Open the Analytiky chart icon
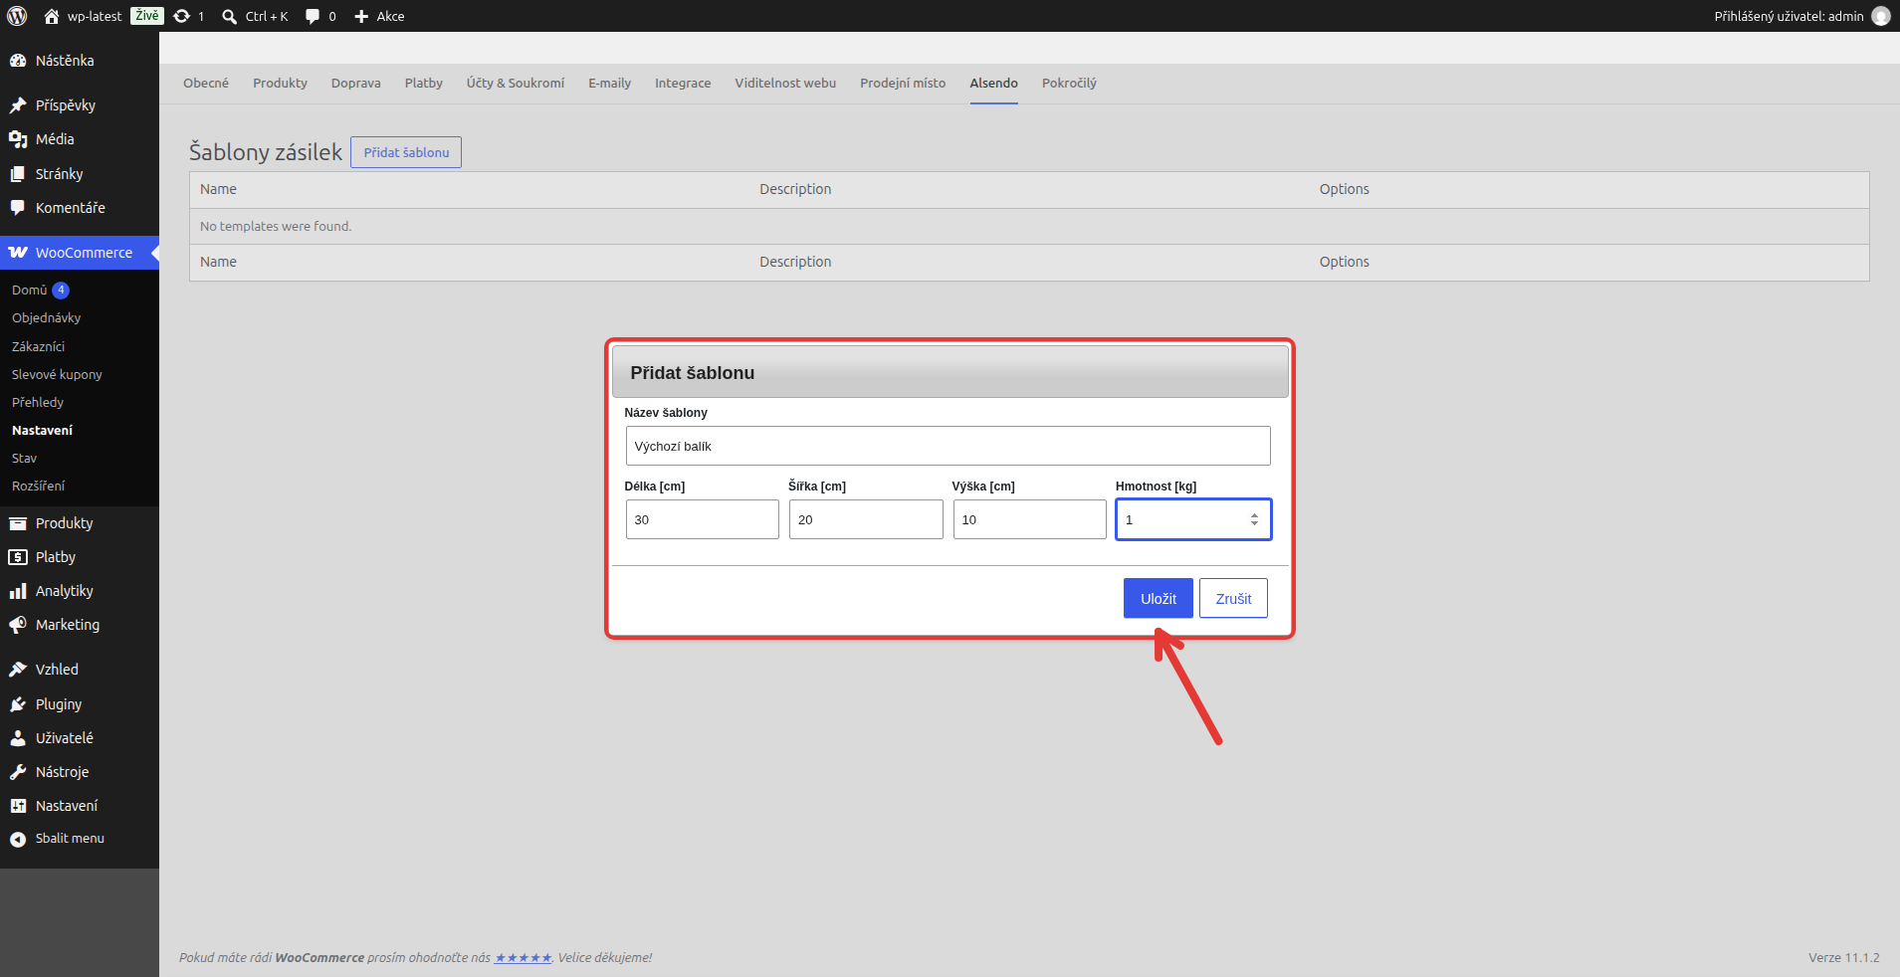1900x977 pixels. coord(18,591)
